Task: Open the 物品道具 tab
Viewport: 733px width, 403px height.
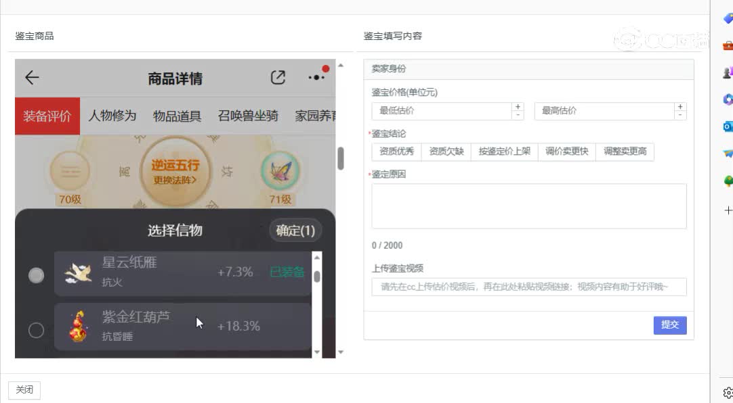Action: (177, 116)
